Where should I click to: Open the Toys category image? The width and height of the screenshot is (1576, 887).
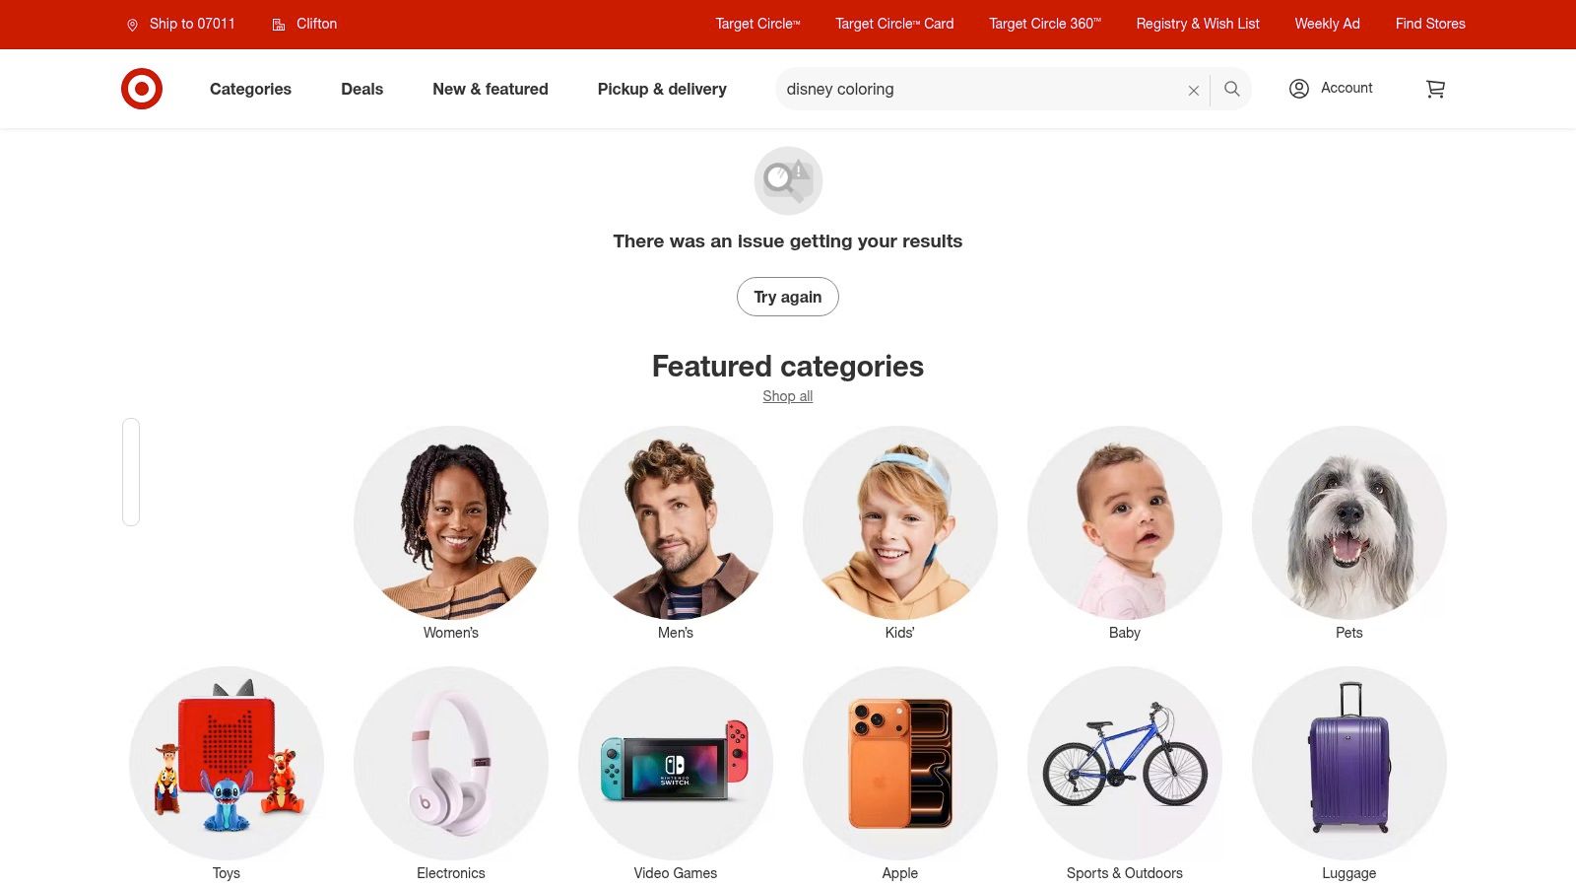pos(227,764)
